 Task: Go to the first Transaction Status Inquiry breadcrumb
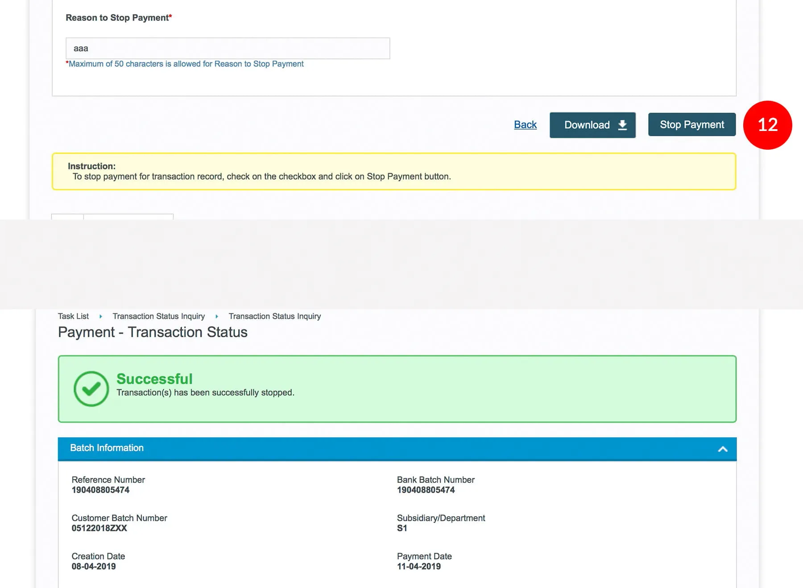coord(158,316)
